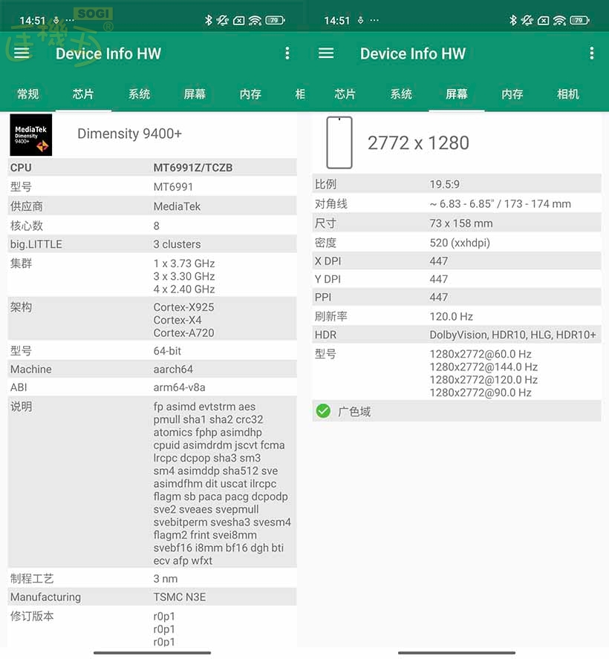The height and width of the screenshot is (659, 609).
Task: Open hamburger menu in right Device Info HW
Action: (x=326, y=53)
